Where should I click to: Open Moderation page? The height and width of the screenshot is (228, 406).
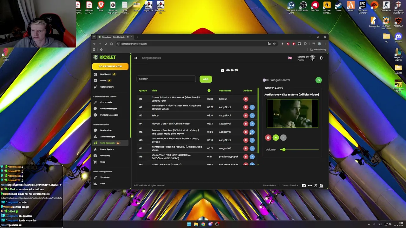tap(106, 130)
